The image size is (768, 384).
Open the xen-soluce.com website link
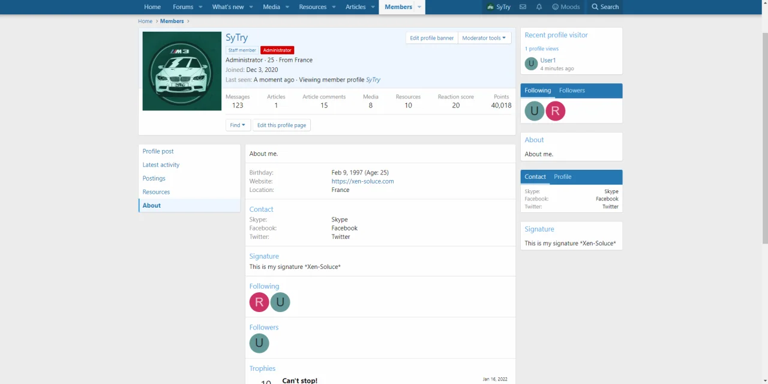pos(362,181)
